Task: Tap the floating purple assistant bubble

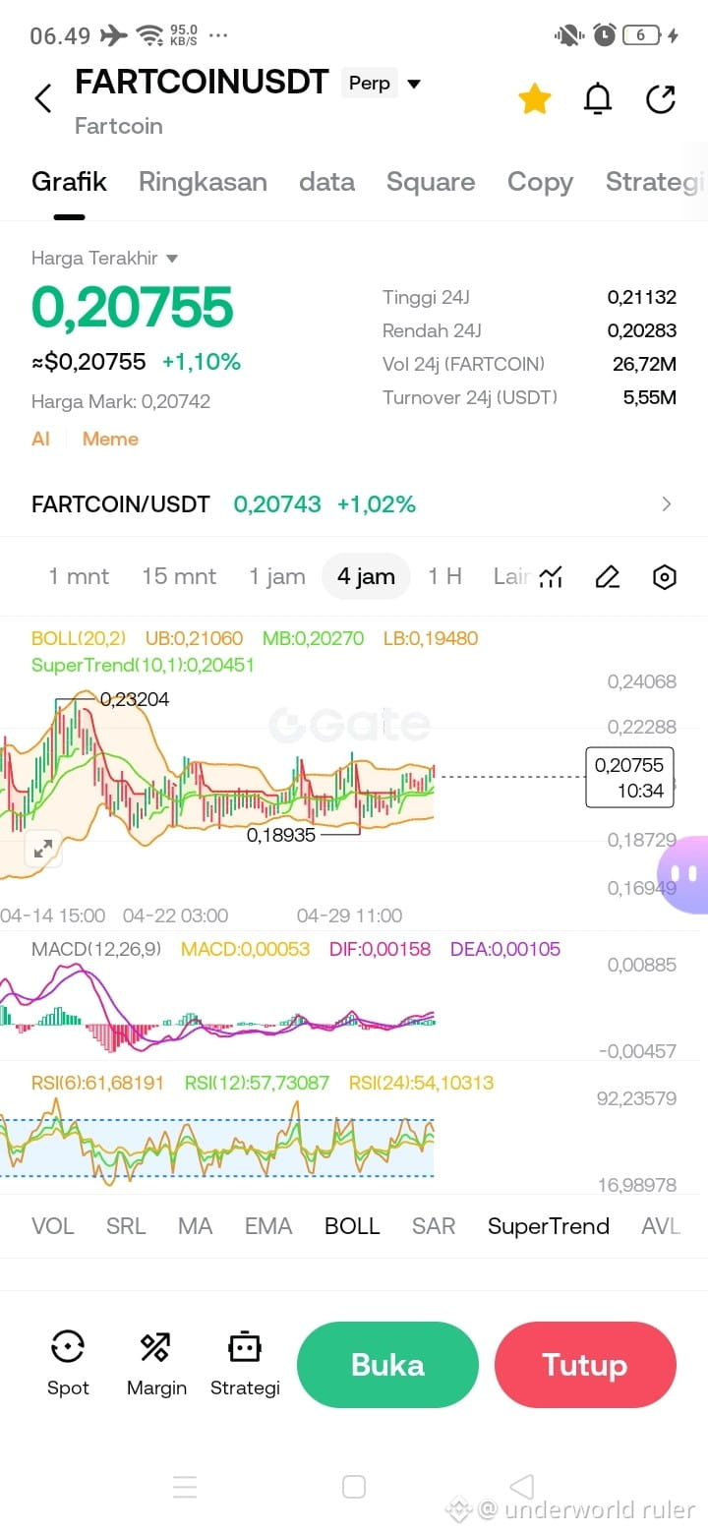Action: click(684, 874)
